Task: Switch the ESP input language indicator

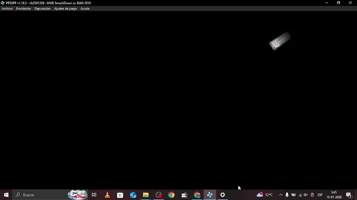Action: click(320, 195)
